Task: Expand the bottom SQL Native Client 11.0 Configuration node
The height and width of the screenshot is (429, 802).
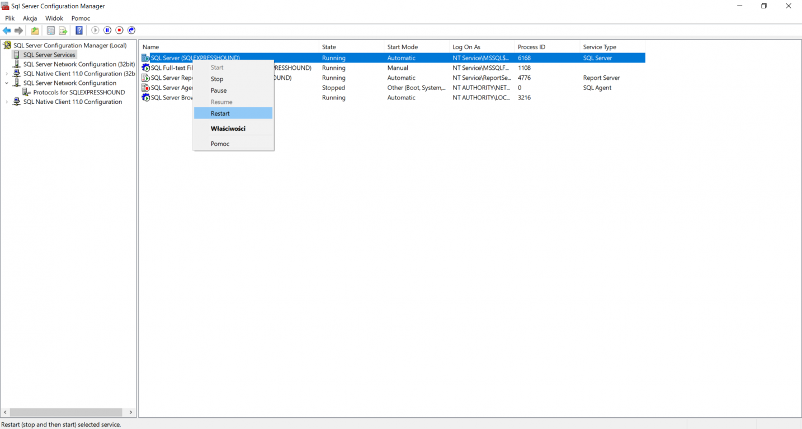Action: [x=7, y=102]
